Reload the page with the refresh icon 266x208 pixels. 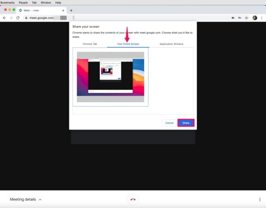pos(18,18)
